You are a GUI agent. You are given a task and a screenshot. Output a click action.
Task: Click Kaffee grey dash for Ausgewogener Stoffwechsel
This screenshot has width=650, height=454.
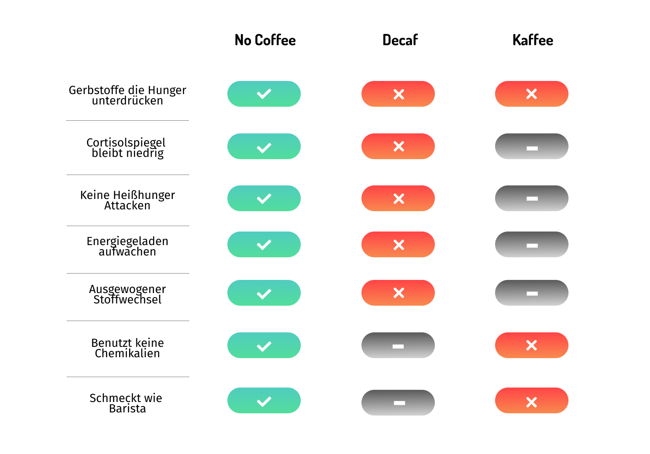tap(532, 293)
